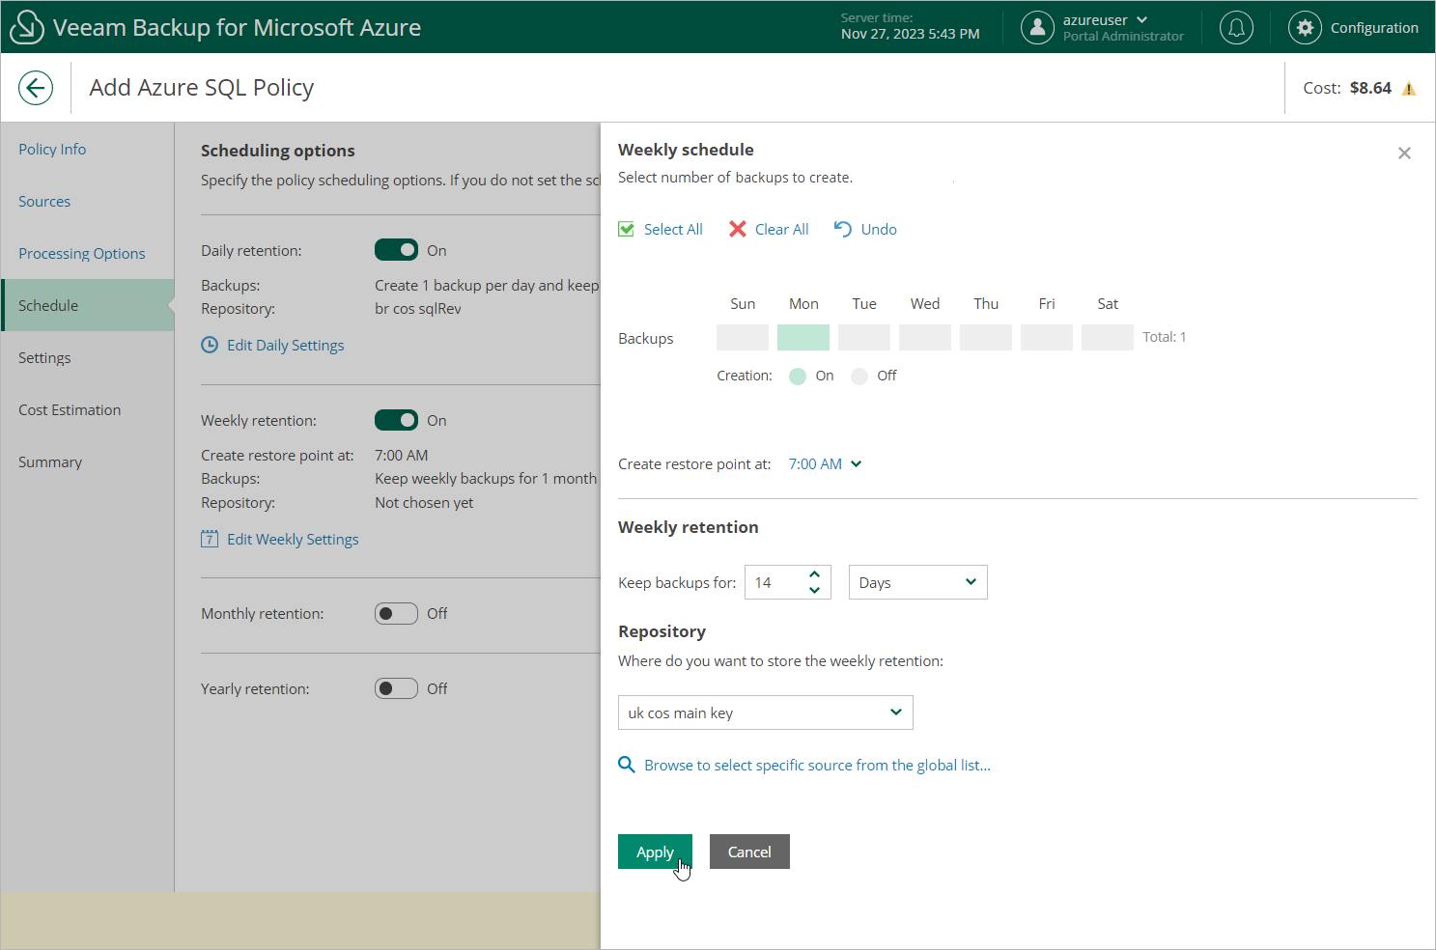The height and width of the screenshot is (950, 1436).
Task: Open the Days unit dropdown
Action: (x=917, y=582)
